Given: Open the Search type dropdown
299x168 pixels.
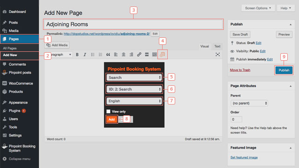Looking at the screenshot, I should coord(134,77).
